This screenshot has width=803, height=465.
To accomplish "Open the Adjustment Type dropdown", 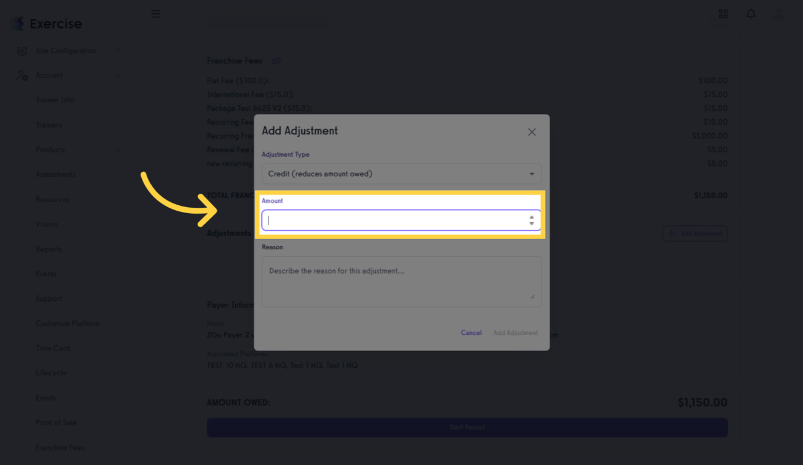I will (401, 174).
